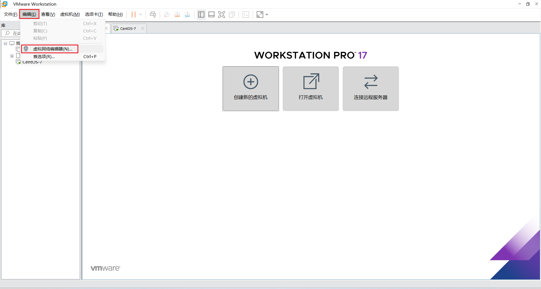This screenshot has height=289, width=541.
Task: Click the VMware Workstation title bar app icon
Action: (5, 4)
